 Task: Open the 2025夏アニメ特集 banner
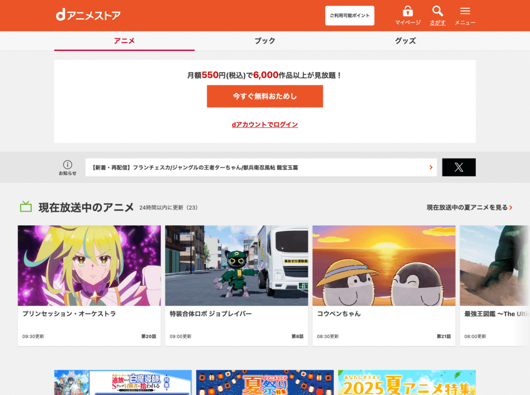point(407,383)
